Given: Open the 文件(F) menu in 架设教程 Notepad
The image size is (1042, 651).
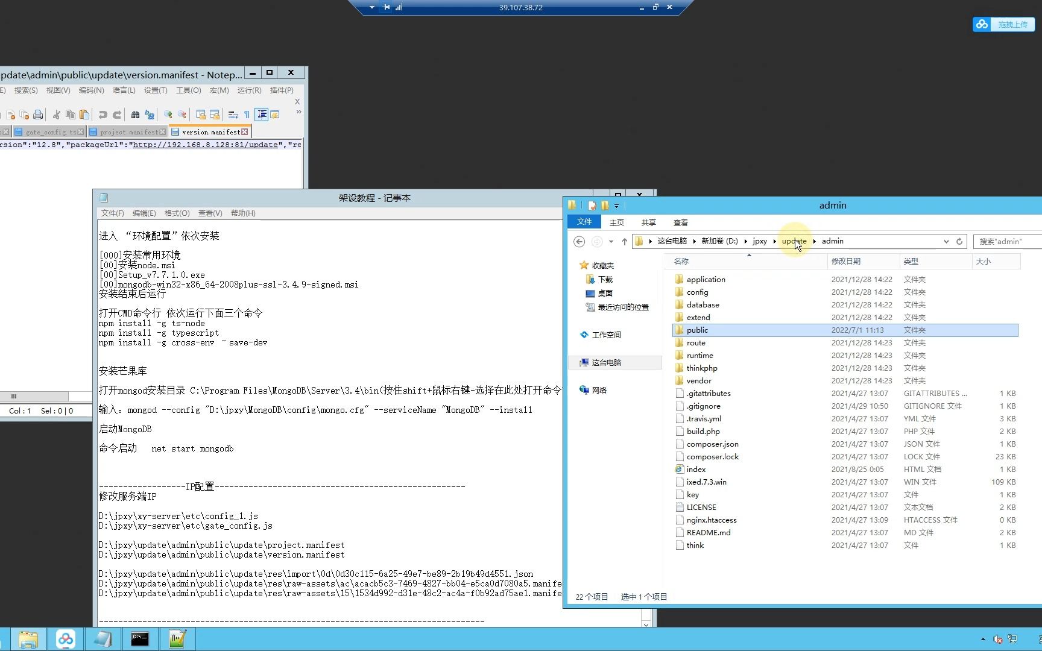Looking at the screenshot, I should coord(112,213).
